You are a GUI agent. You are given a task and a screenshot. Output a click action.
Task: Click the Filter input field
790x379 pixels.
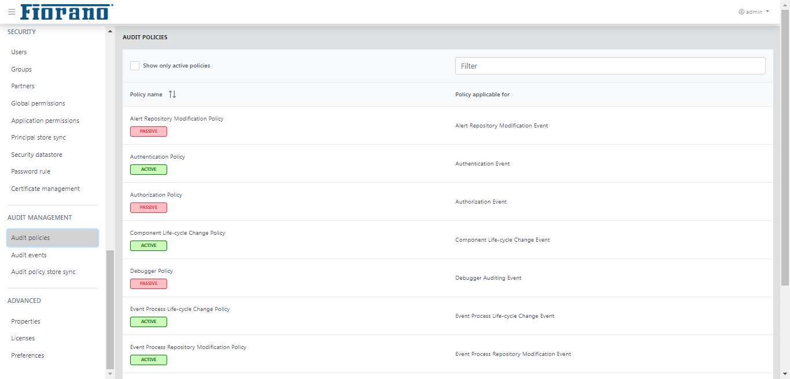click(x=610, y=66)
